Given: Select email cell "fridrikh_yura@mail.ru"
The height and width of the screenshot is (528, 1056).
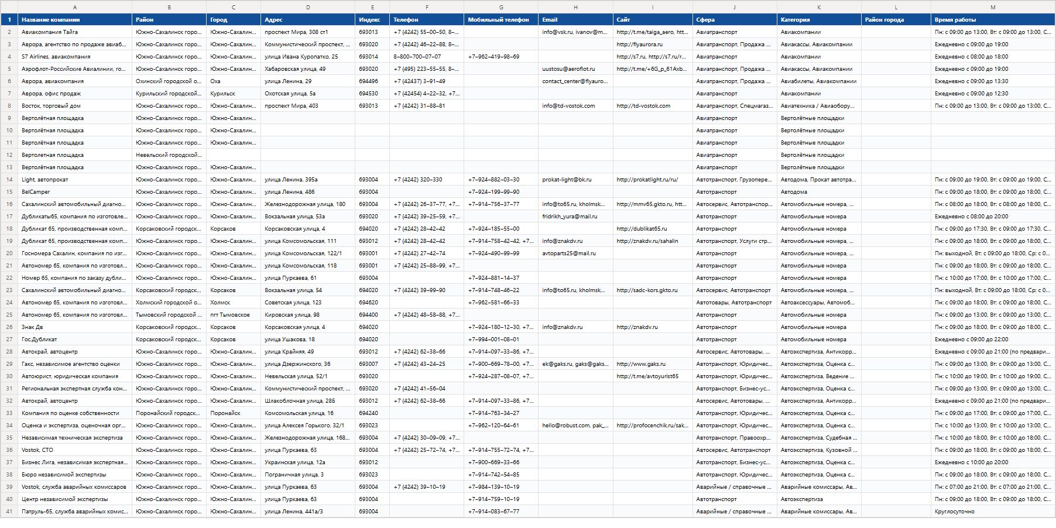Looking at the screenshot, I should coord(575,217).
